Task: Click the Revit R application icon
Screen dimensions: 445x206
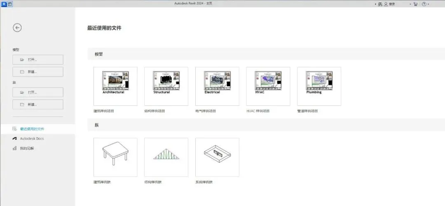Action: point(4,4)
